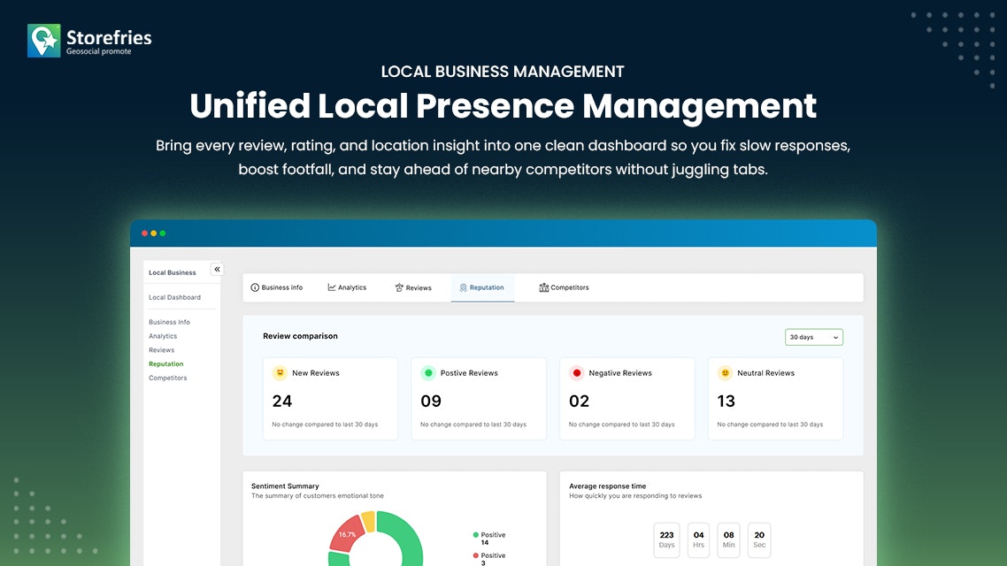Click the Postive Reviews value 09
1007x566 pixels.
click(x=431, y=402)
